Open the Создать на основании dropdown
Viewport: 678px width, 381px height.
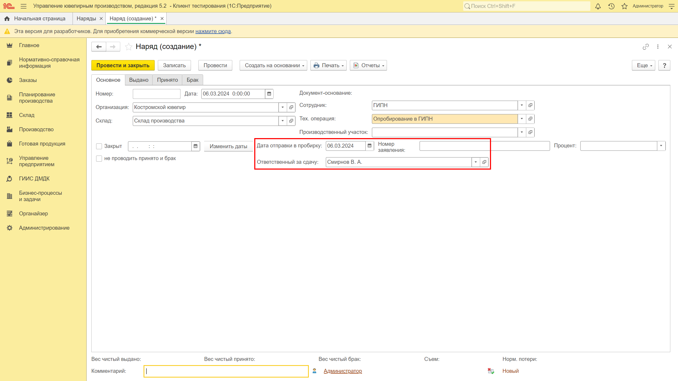pyautogui.click(x=273, y=65)
